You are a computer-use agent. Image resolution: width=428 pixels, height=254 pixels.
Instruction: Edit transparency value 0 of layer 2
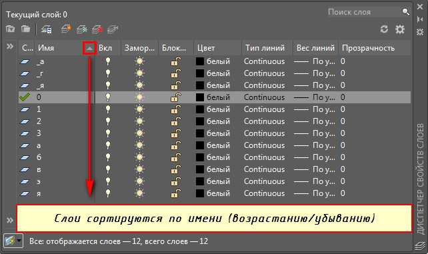(x=343, y=121)
